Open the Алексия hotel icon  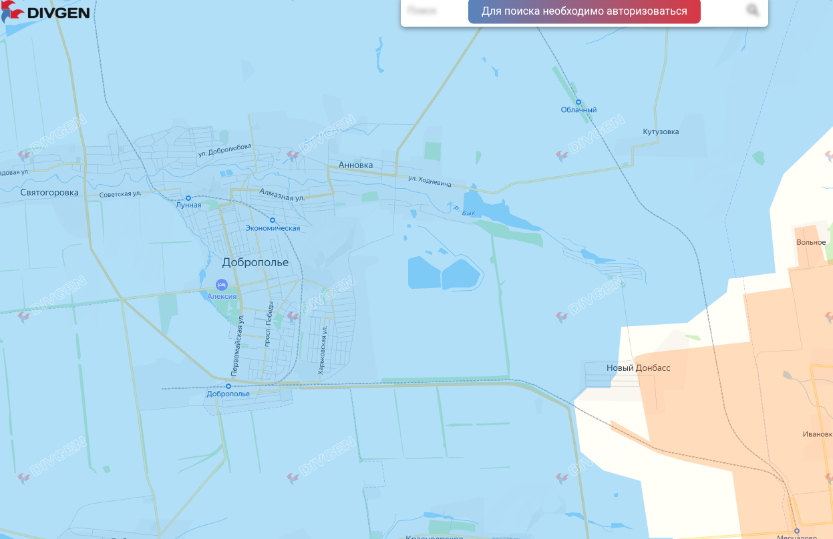click(x=222, y=285)
